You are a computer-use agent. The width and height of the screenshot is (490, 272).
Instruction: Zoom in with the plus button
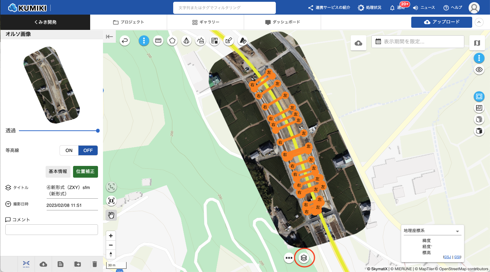point(111,236)
